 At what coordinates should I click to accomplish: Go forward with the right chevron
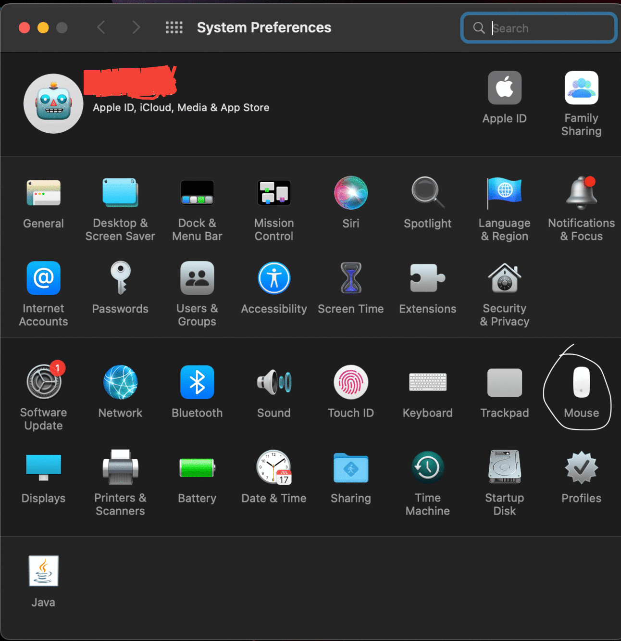pyautogui.click(x=137, y=27)
